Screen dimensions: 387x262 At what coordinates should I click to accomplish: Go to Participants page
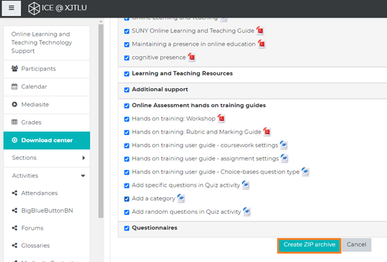47,69
